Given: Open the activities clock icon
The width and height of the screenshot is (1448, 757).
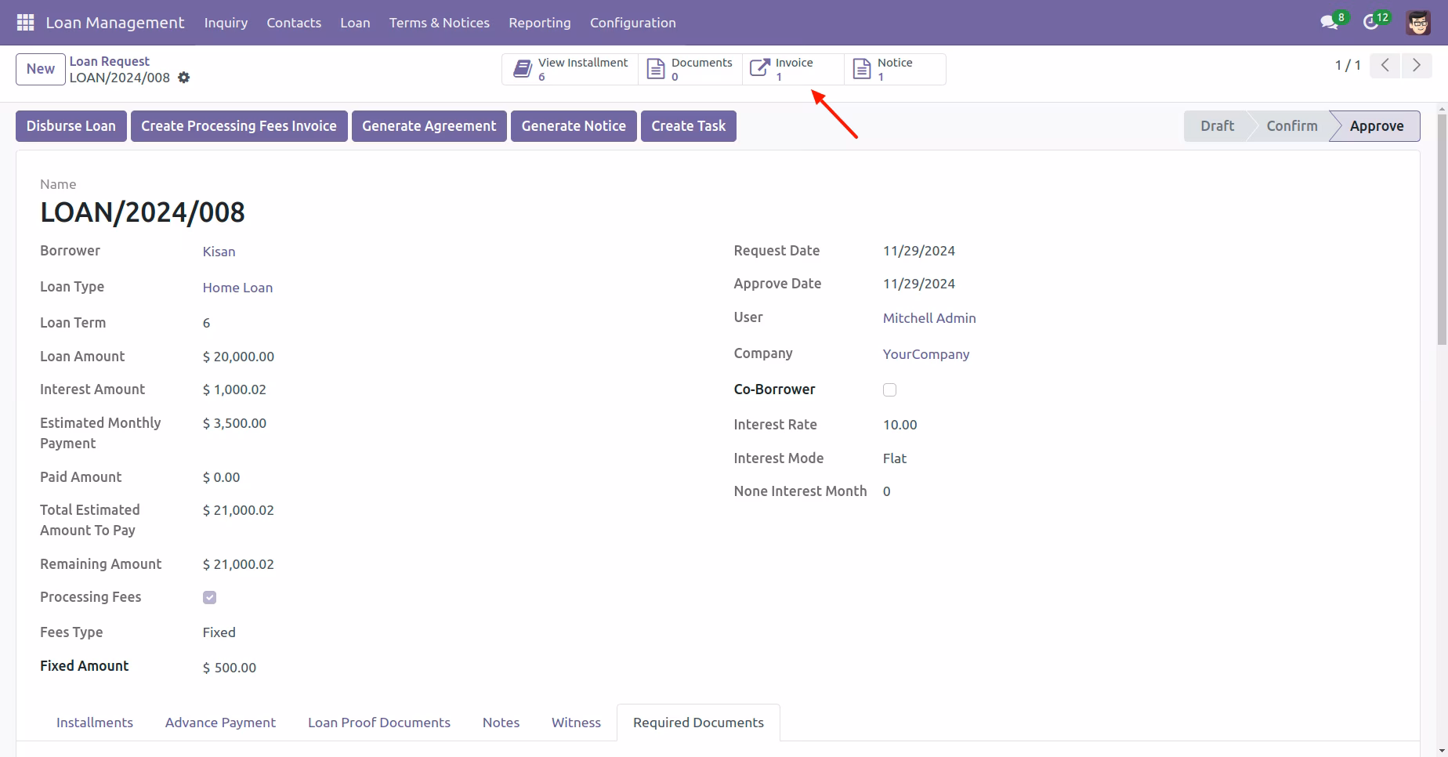Looking at the screenshot, I should pyautogui.click(x=1371, y=23).
